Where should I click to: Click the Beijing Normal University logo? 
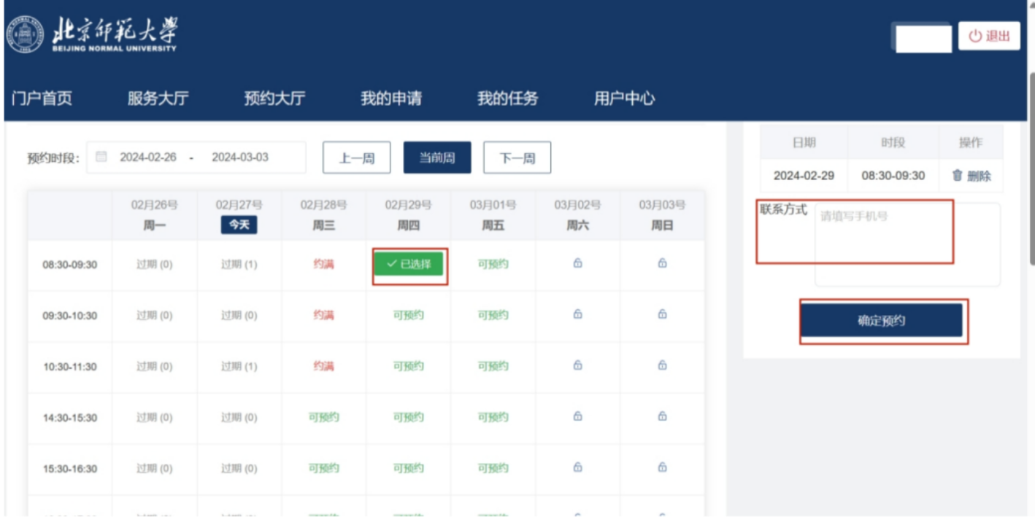pyautogui.click(x=92, y=35)
